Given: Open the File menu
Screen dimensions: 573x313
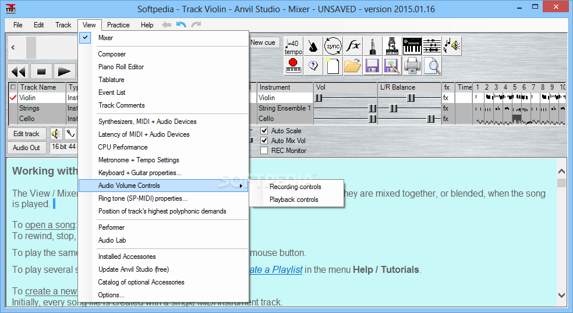Looking at the screenshot, I should pyautogui.click(x=17, y=25).
